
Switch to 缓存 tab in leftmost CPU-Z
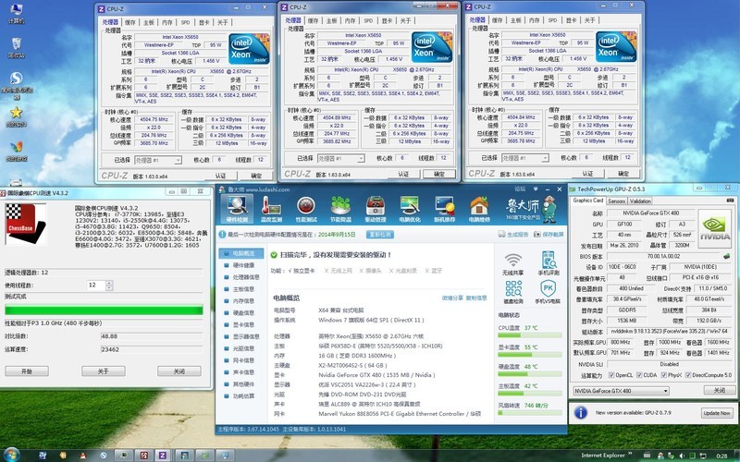click(x=130, y=22)
